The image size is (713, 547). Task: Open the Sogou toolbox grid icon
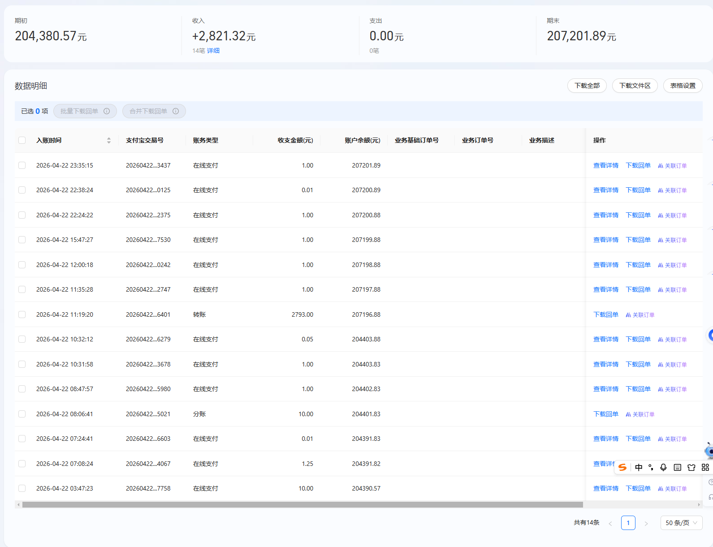pyautogui.click(x=705, y=467)
